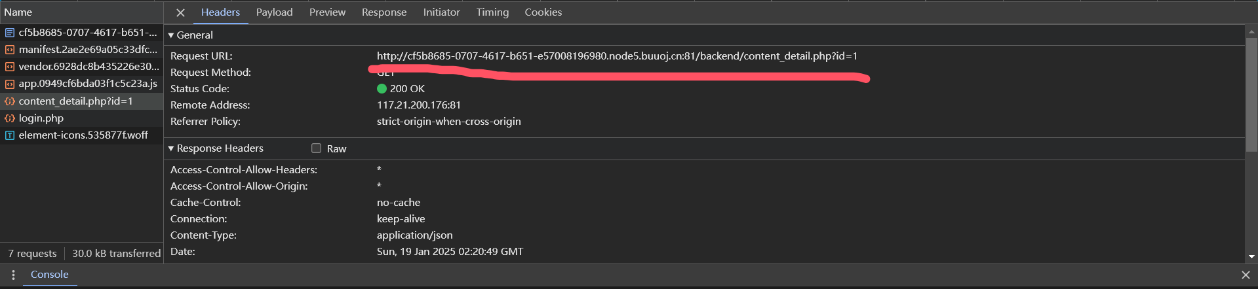The width and height of the screenshot is (1258, 289).
Task: Select the content_detail.php?id=1 request
Action: tap(81, 101)
